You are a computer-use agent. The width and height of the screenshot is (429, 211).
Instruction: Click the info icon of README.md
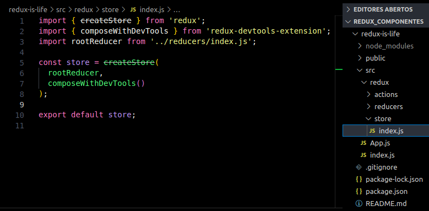click(x=359, y=204)
